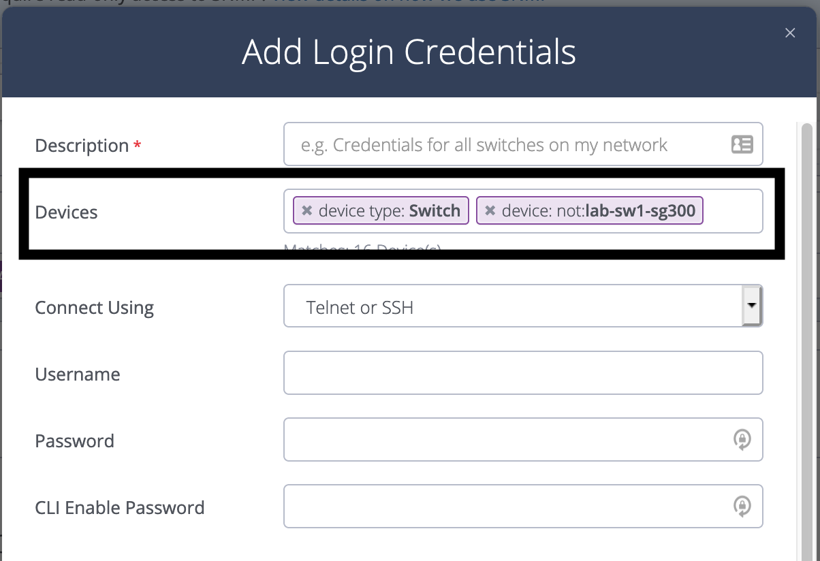Remove the device type: Switch tag
This screenshot has width=820, height=561.
[x=307, y=211]
